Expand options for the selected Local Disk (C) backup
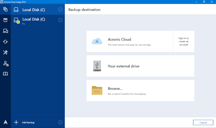 click(60, 9)
